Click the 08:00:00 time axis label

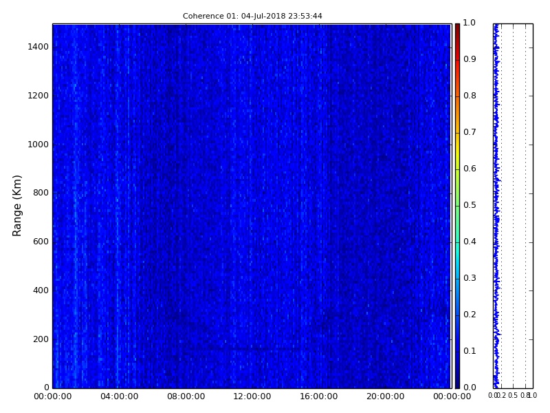tap(186, 396)
